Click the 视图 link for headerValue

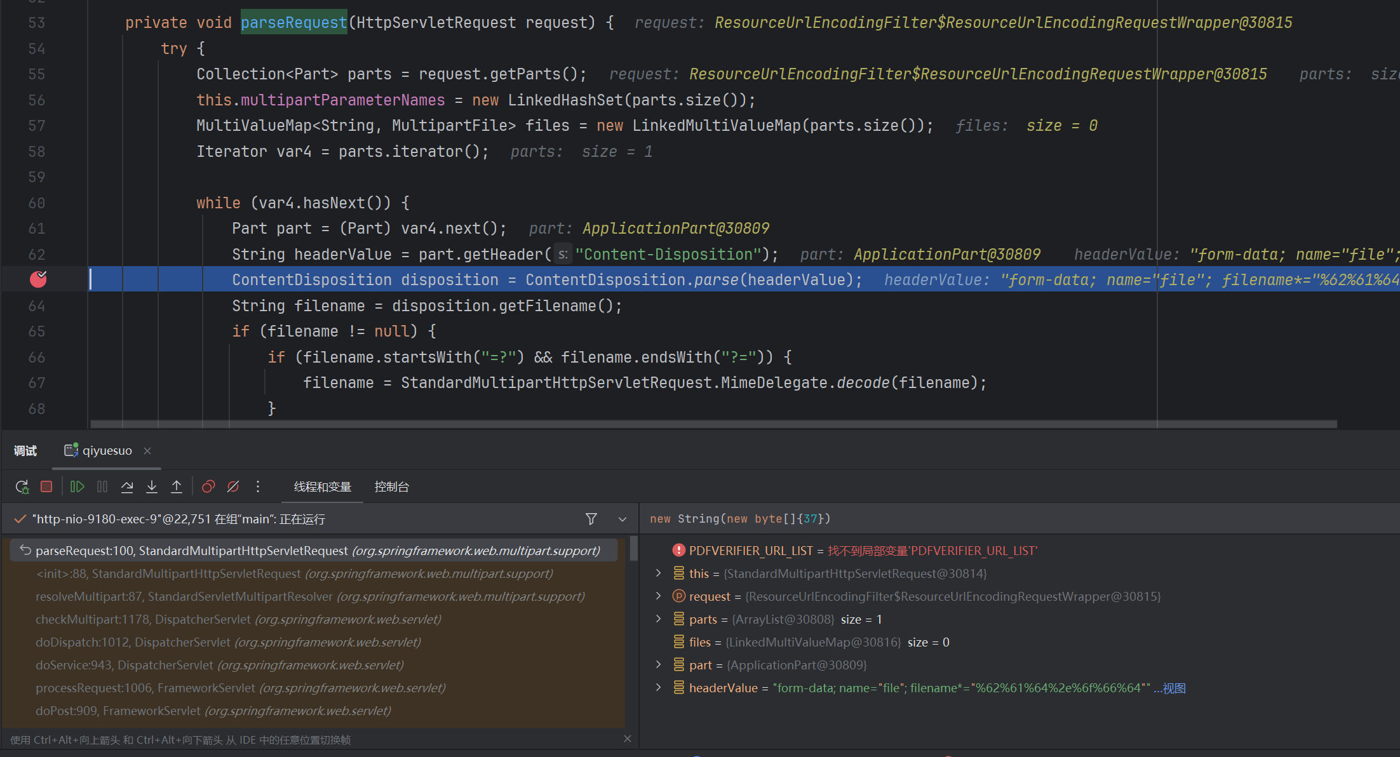[1174, 688]
